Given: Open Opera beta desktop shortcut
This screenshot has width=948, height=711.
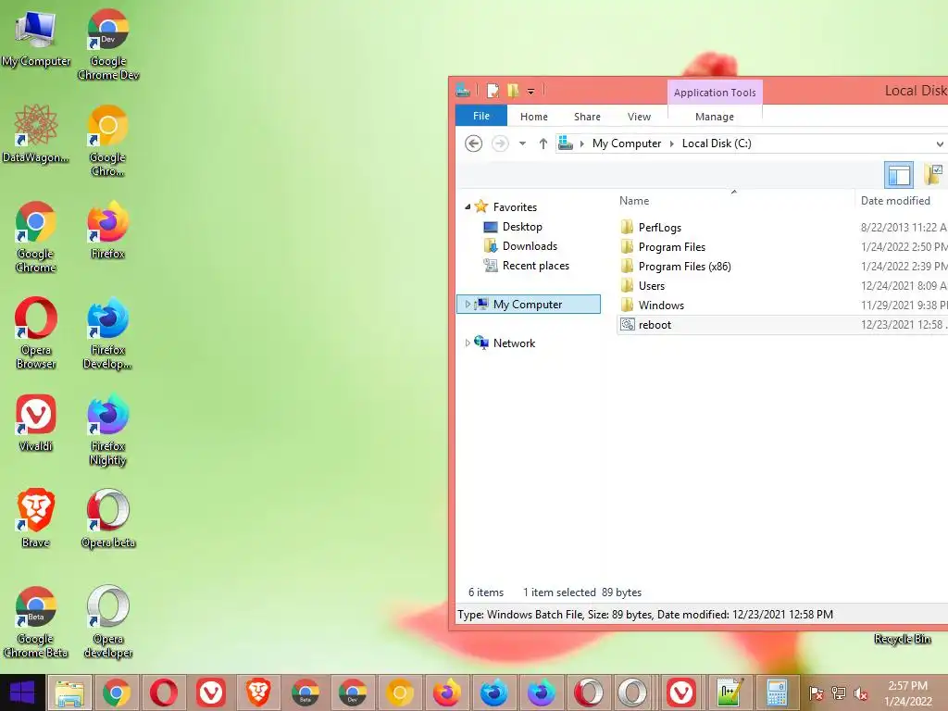Looking at the screenshot, I should (108, 518).
